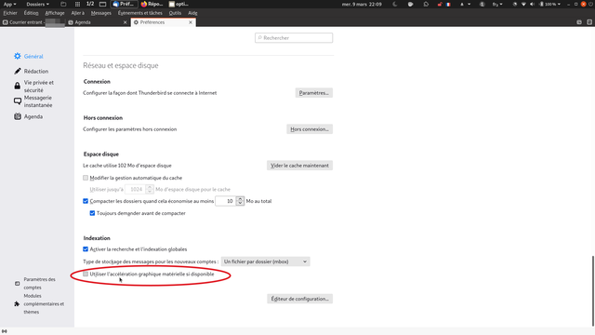Toggle Utiliser l'accélération graphique matérielle checkbox

[86, 274]
